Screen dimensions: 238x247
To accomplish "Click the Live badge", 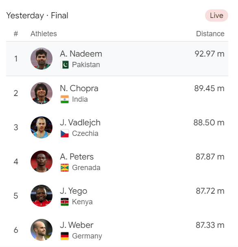I will click(216, 15).
